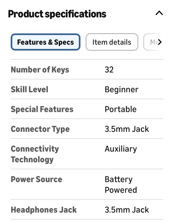Click the Connector Type label
The width and height of the screenshot is (171, 223).
40,129
